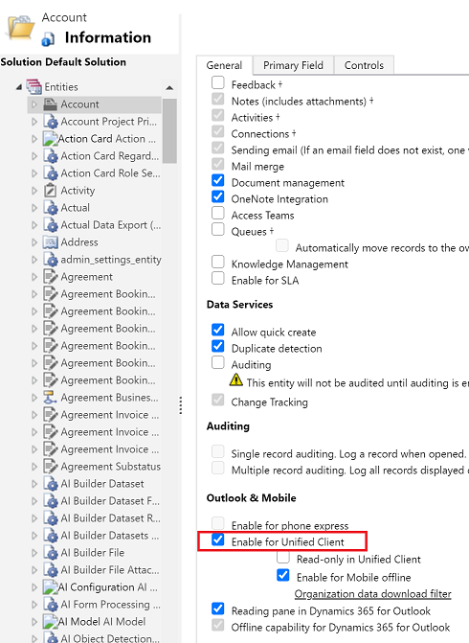Viewport: 469px width, 643px height.
Task: Check Knowledge Management
Action: pyautogui.click(x=218, y=262)
